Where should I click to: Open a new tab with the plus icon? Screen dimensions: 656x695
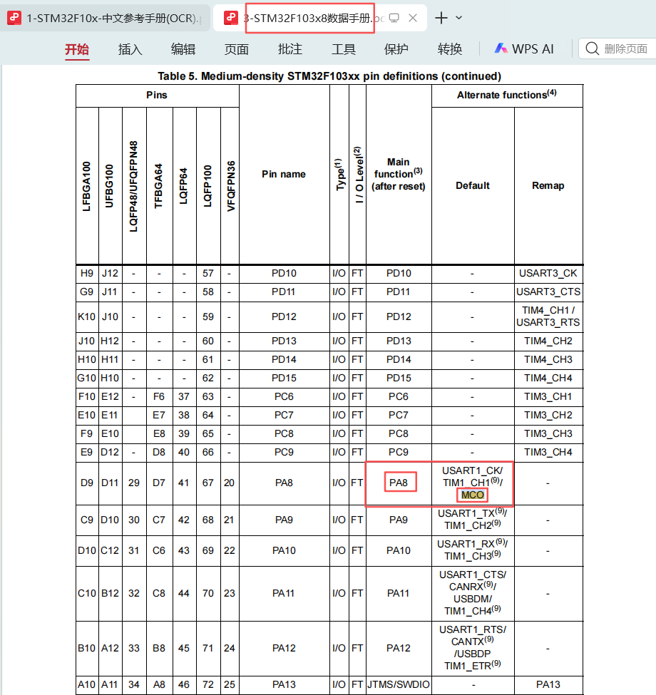[441, 18]
